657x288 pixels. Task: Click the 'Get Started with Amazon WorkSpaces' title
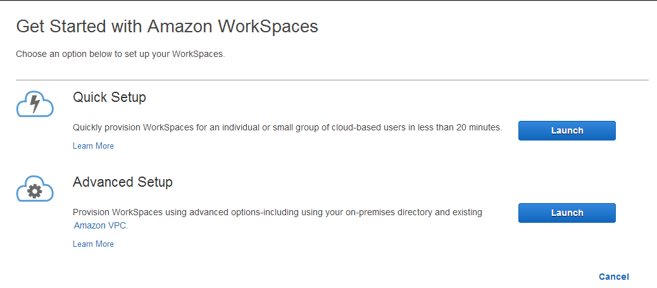pos(166,27)
